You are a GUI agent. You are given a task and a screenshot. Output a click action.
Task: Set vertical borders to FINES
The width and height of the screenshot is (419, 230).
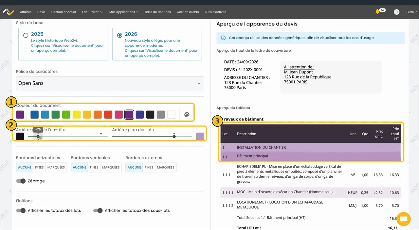click(94, 167)
